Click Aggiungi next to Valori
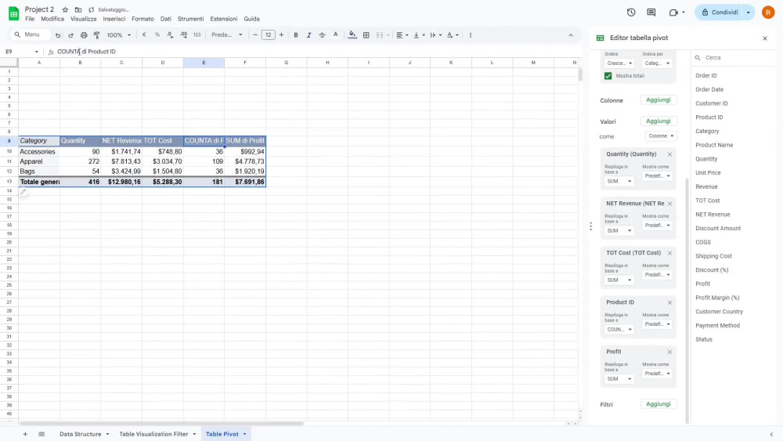783x441 pixels. pyautogui.click(x=659, y=121)
